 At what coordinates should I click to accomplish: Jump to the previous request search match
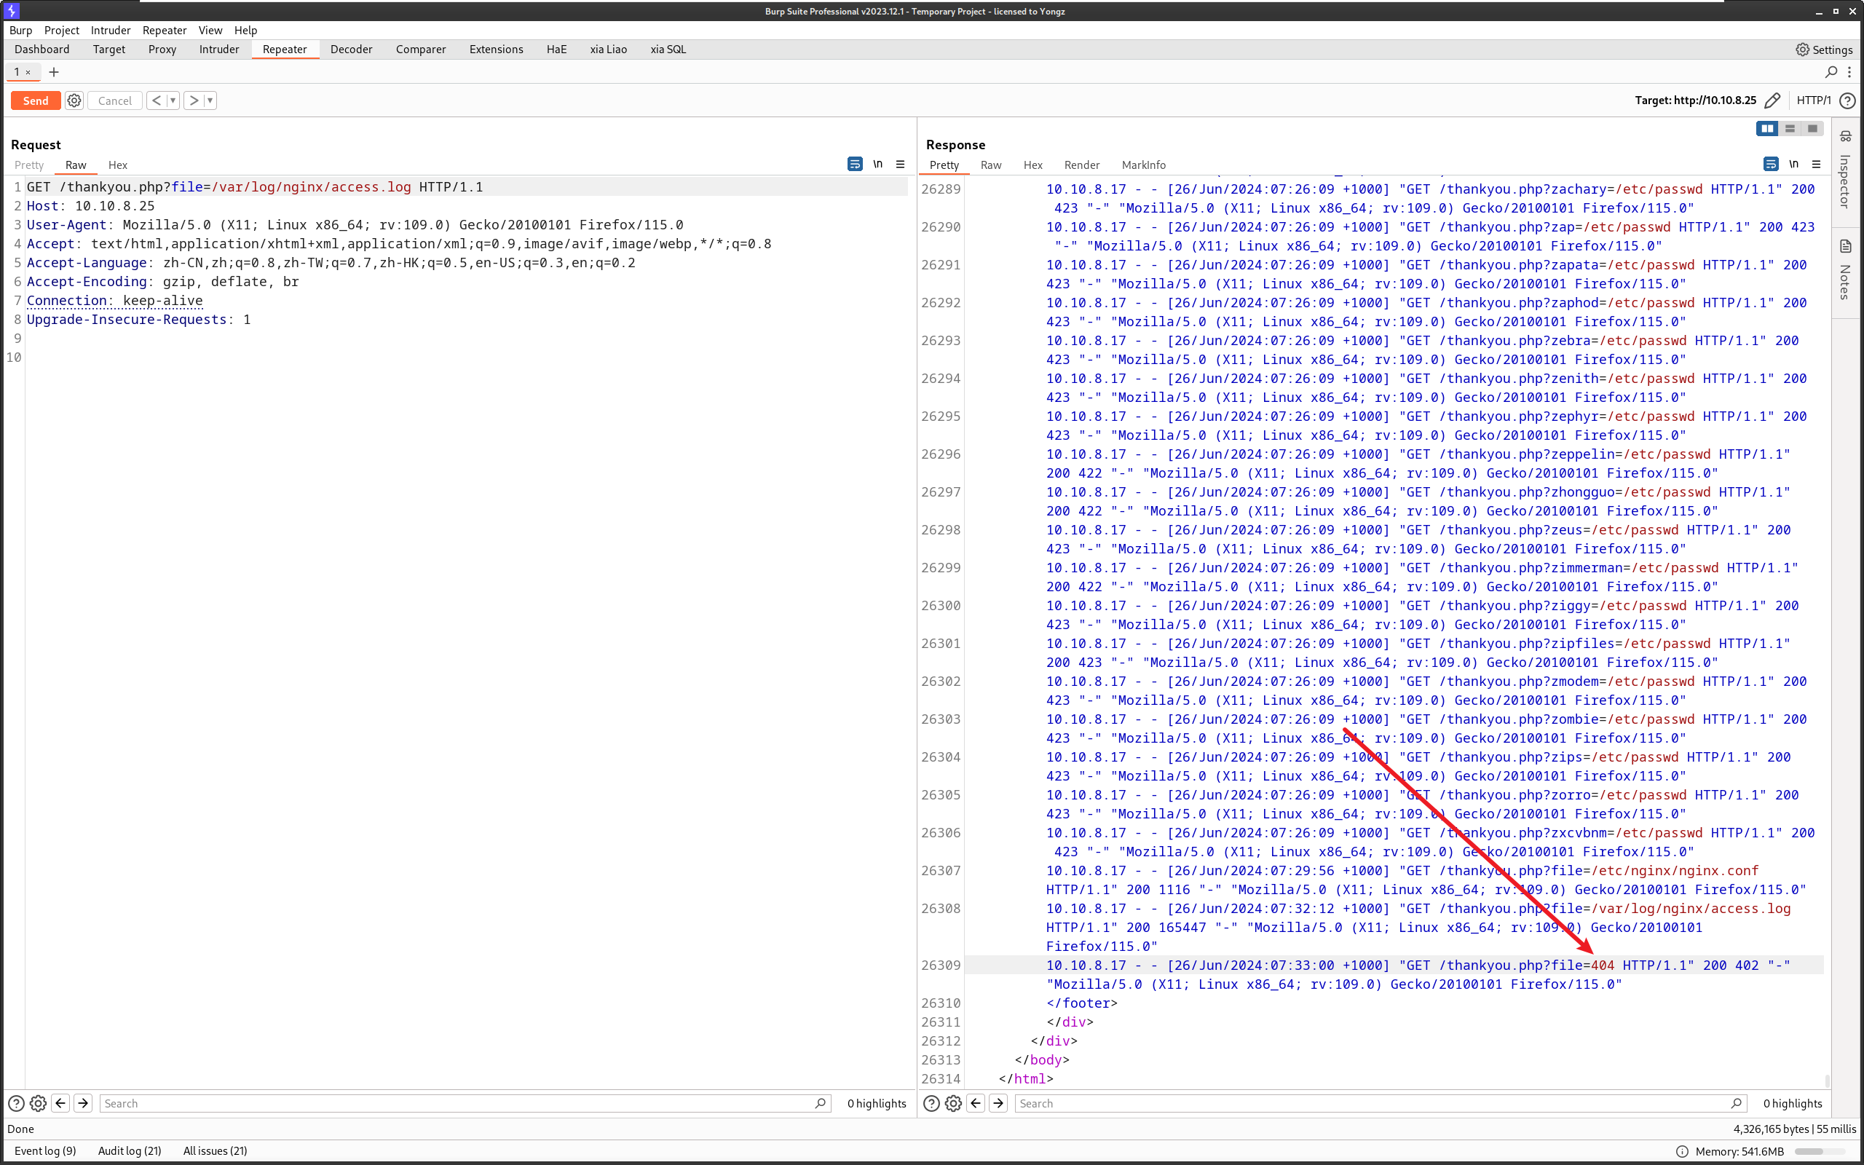point(61,1103)
